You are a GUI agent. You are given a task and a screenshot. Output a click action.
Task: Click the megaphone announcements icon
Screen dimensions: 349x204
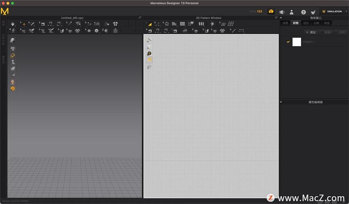tap(282, 12)
